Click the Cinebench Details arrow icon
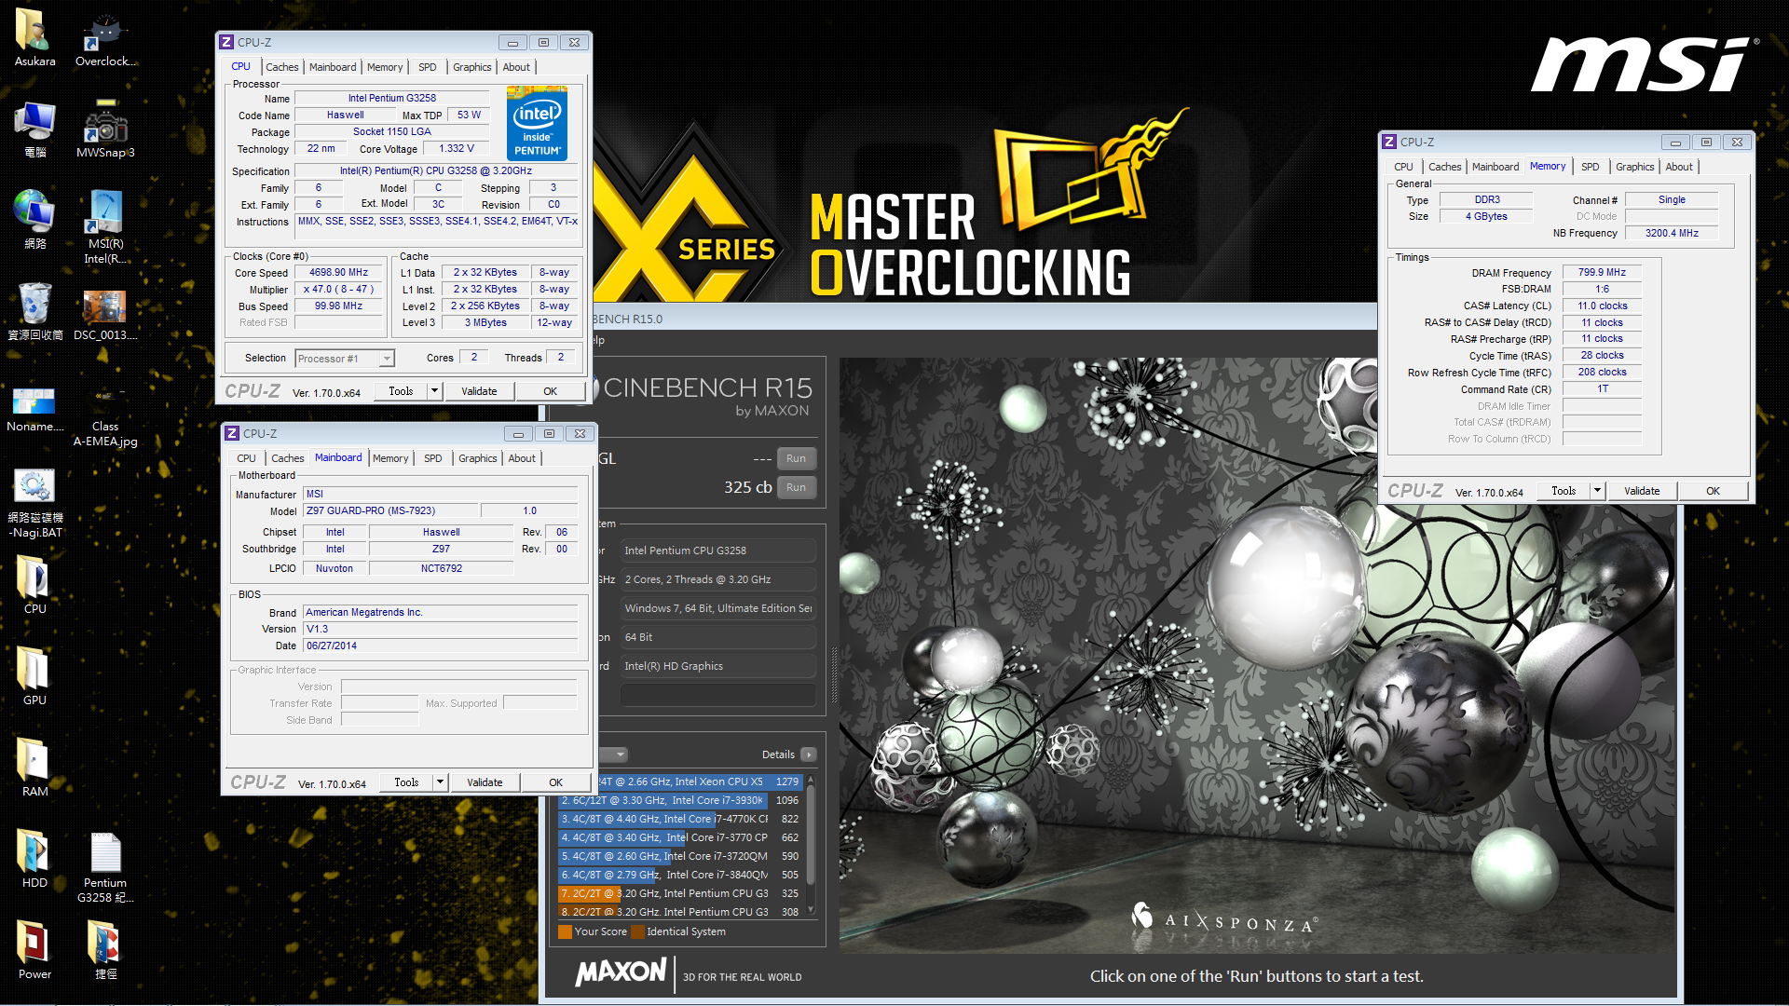Screen dimensions: 1789x1006 pos(808,754)
